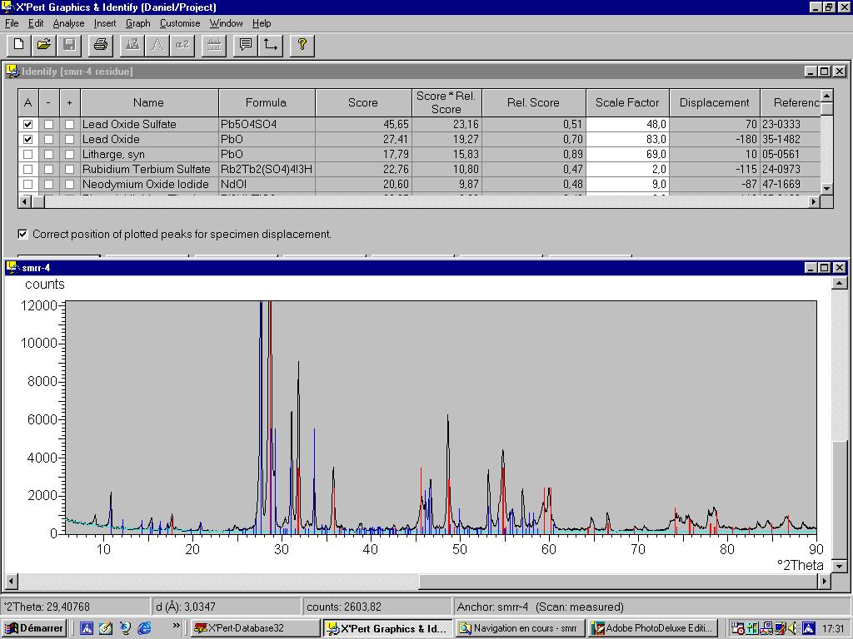
Task: Click the Print toolbar icon
Action: pyautogui.click(x=101, y=45)
